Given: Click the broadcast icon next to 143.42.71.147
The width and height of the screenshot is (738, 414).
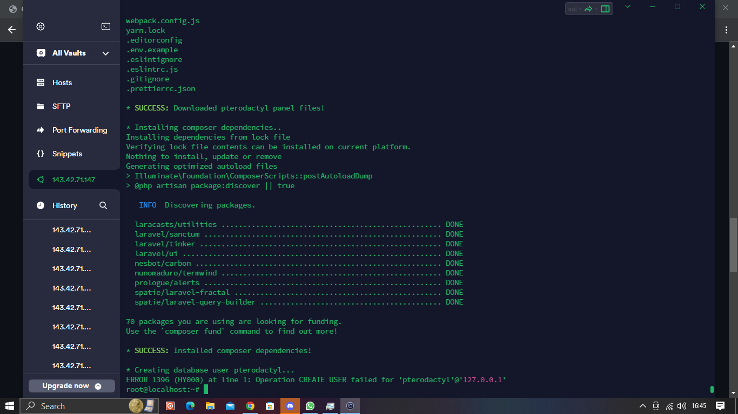Looking at the screenshot, I should pos(40,180).
